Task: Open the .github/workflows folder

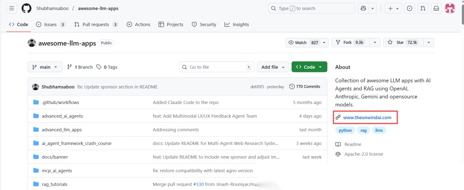Action: pos(61,102)
